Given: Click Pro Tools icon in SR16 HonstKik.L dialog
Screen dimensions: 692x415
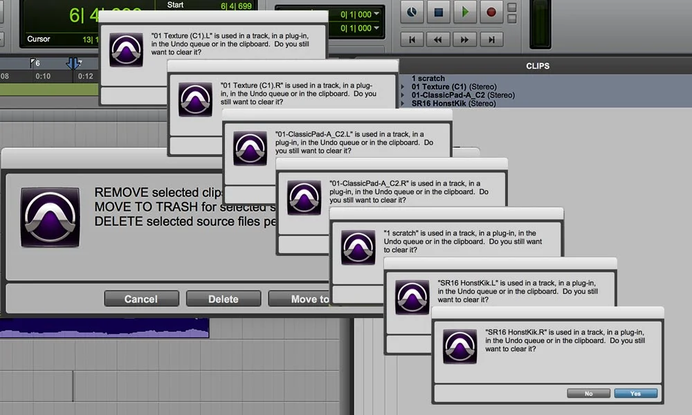Looking at the screenshot, I should [412, 297].
